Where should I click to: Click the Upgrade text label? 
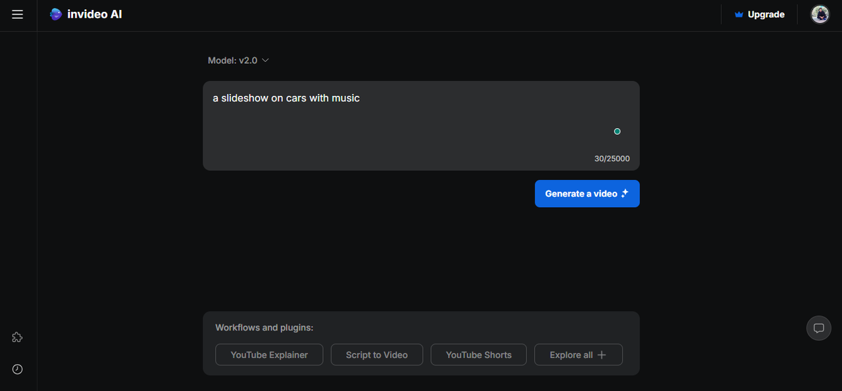[x=766, y=14]
